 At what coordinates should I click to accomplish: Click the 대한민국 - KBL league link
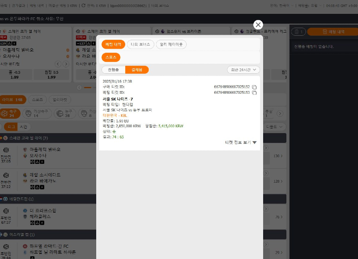[x=115, y=115]
